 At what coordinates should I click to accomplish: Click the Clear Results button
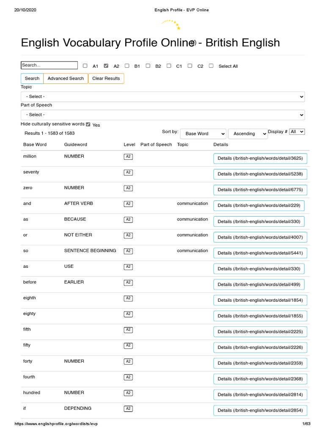click(x=106, y=78)
